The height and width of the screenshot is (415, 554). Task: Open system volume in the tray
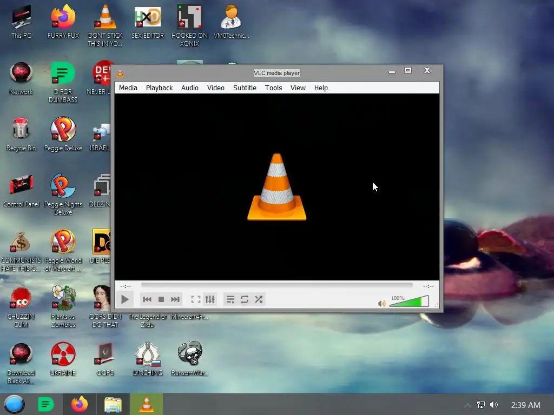coord(494,405)
